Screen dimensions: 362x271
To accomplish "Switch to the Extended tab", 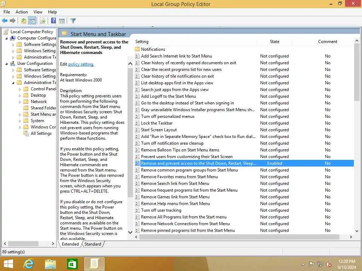I will (70, 244).
